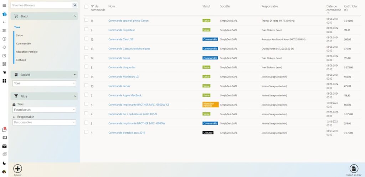This screenshot has height=177, width=365.
Task: Open the mail inbox sidebar icon
Action: point(4,146)
